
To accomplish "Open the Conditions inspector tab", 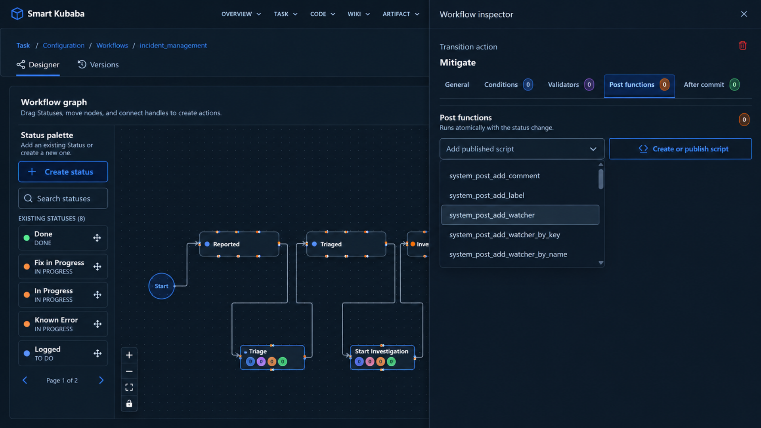I will (508, 85).
